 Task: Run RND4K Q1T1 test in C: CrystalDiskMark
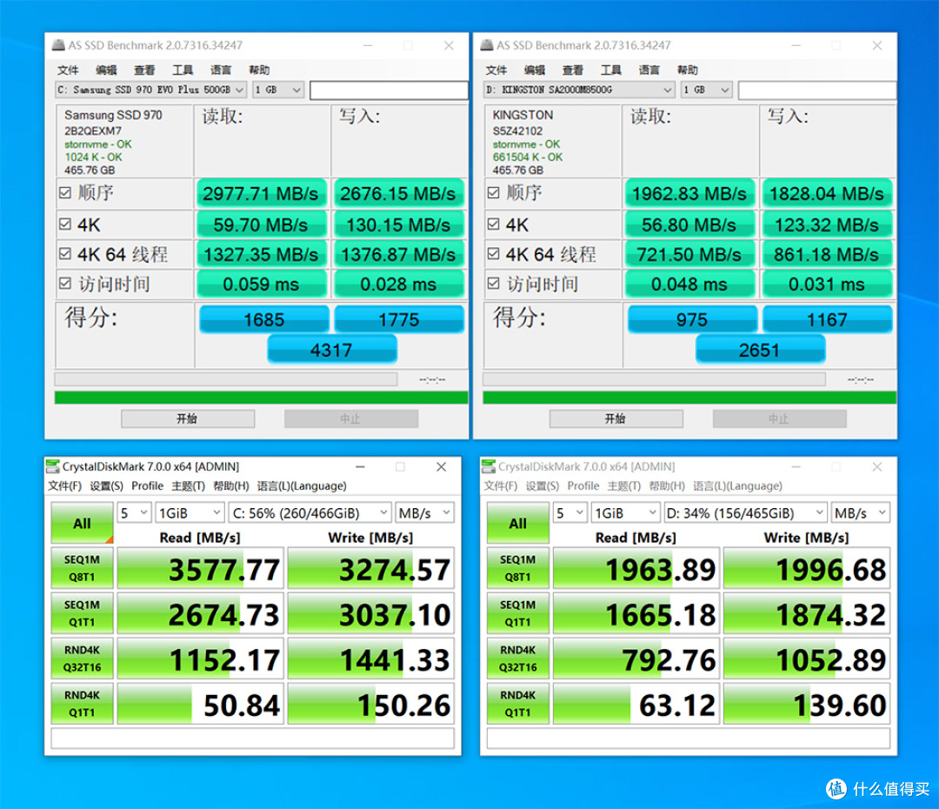coord(82,704)
